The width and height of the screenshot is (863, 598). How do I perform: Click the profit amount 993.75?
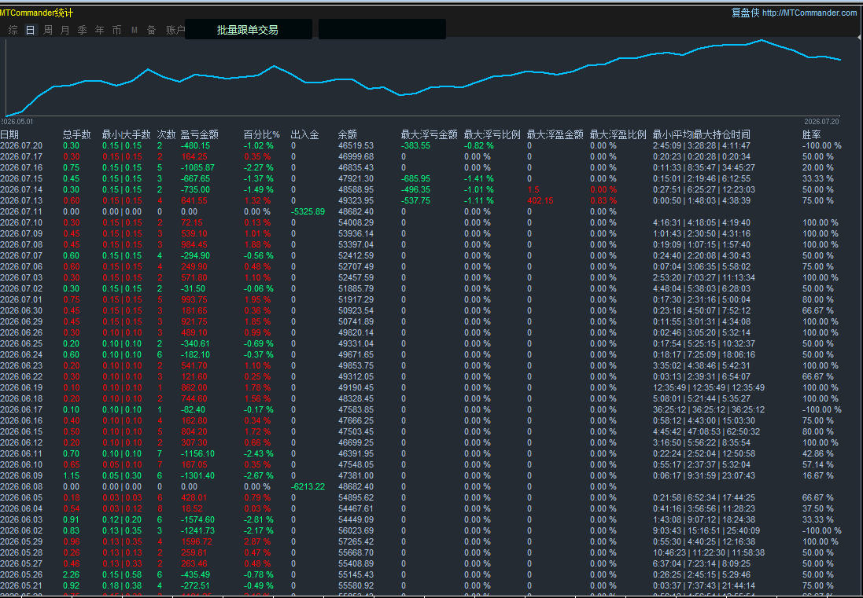pyautogui.click(x=194, y=299)
